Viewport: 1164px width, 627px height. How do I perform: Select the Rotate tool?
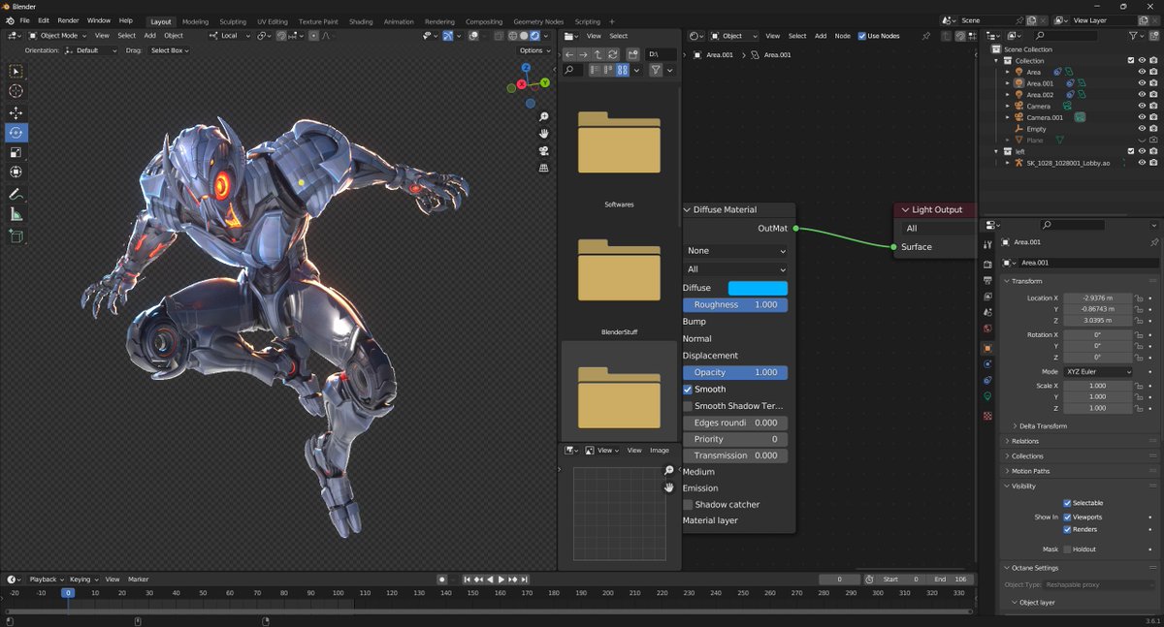16,133
